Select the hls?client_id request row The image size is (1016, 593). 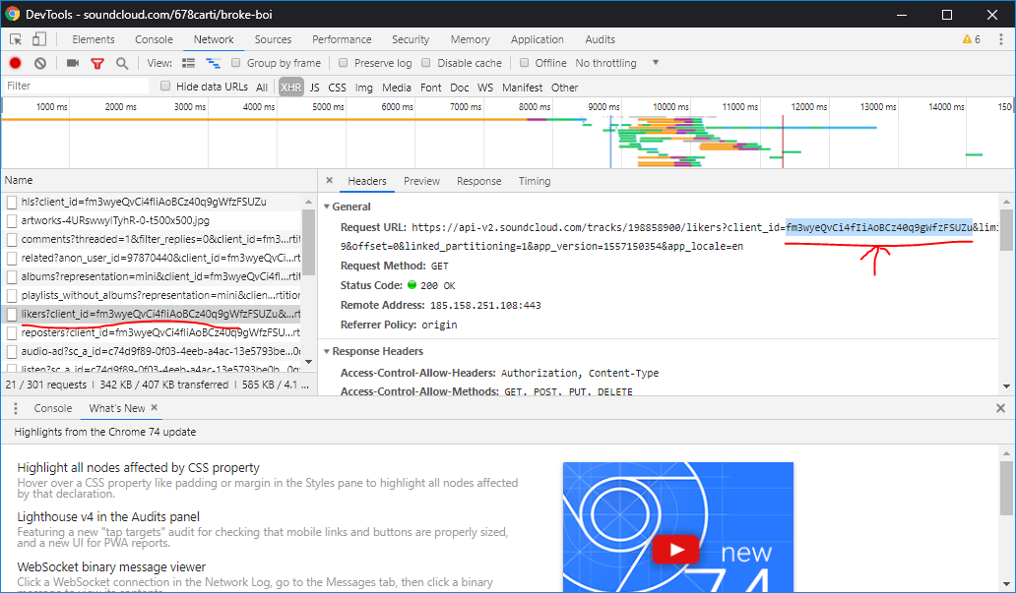click(x=153, y=202)
